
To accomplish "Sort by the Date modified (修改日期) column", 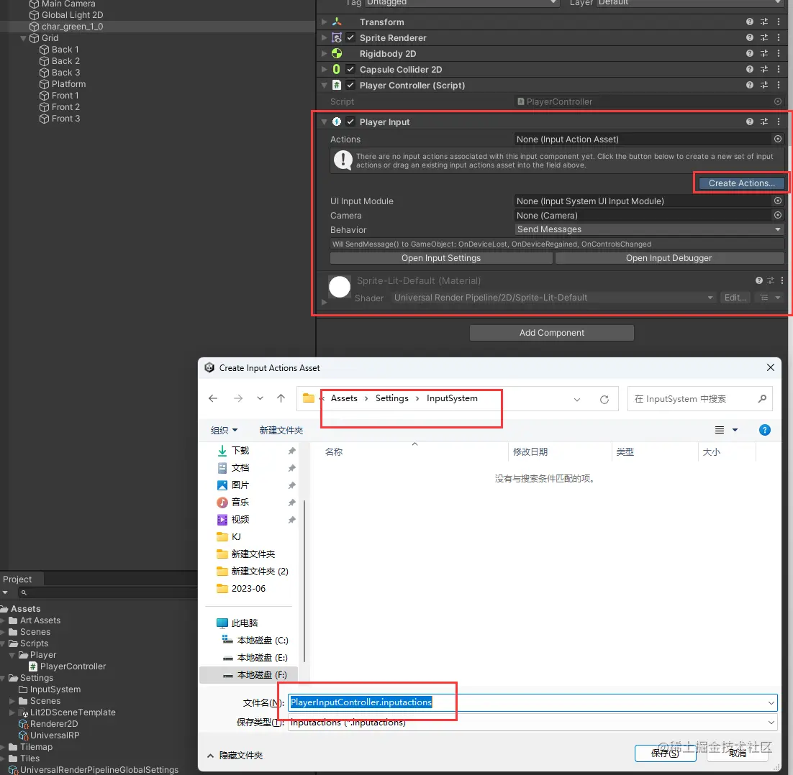I will [x=530, y=451].
